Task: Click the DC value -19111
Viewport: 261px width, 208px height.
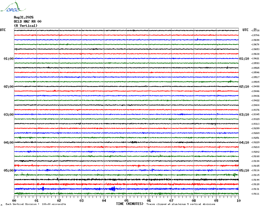Action: click(255, 194)
